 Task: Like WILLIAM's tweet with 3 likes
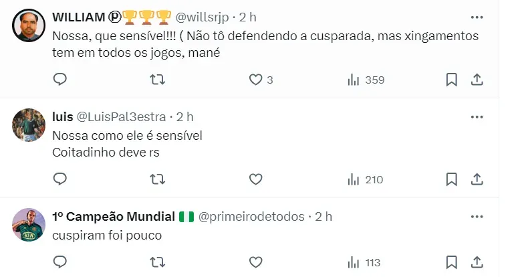point(255,80)
